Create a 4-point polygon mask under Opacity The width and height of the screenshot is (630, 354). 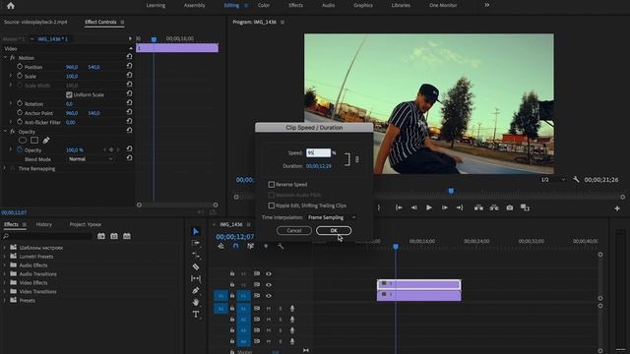[x=34, y=140]
